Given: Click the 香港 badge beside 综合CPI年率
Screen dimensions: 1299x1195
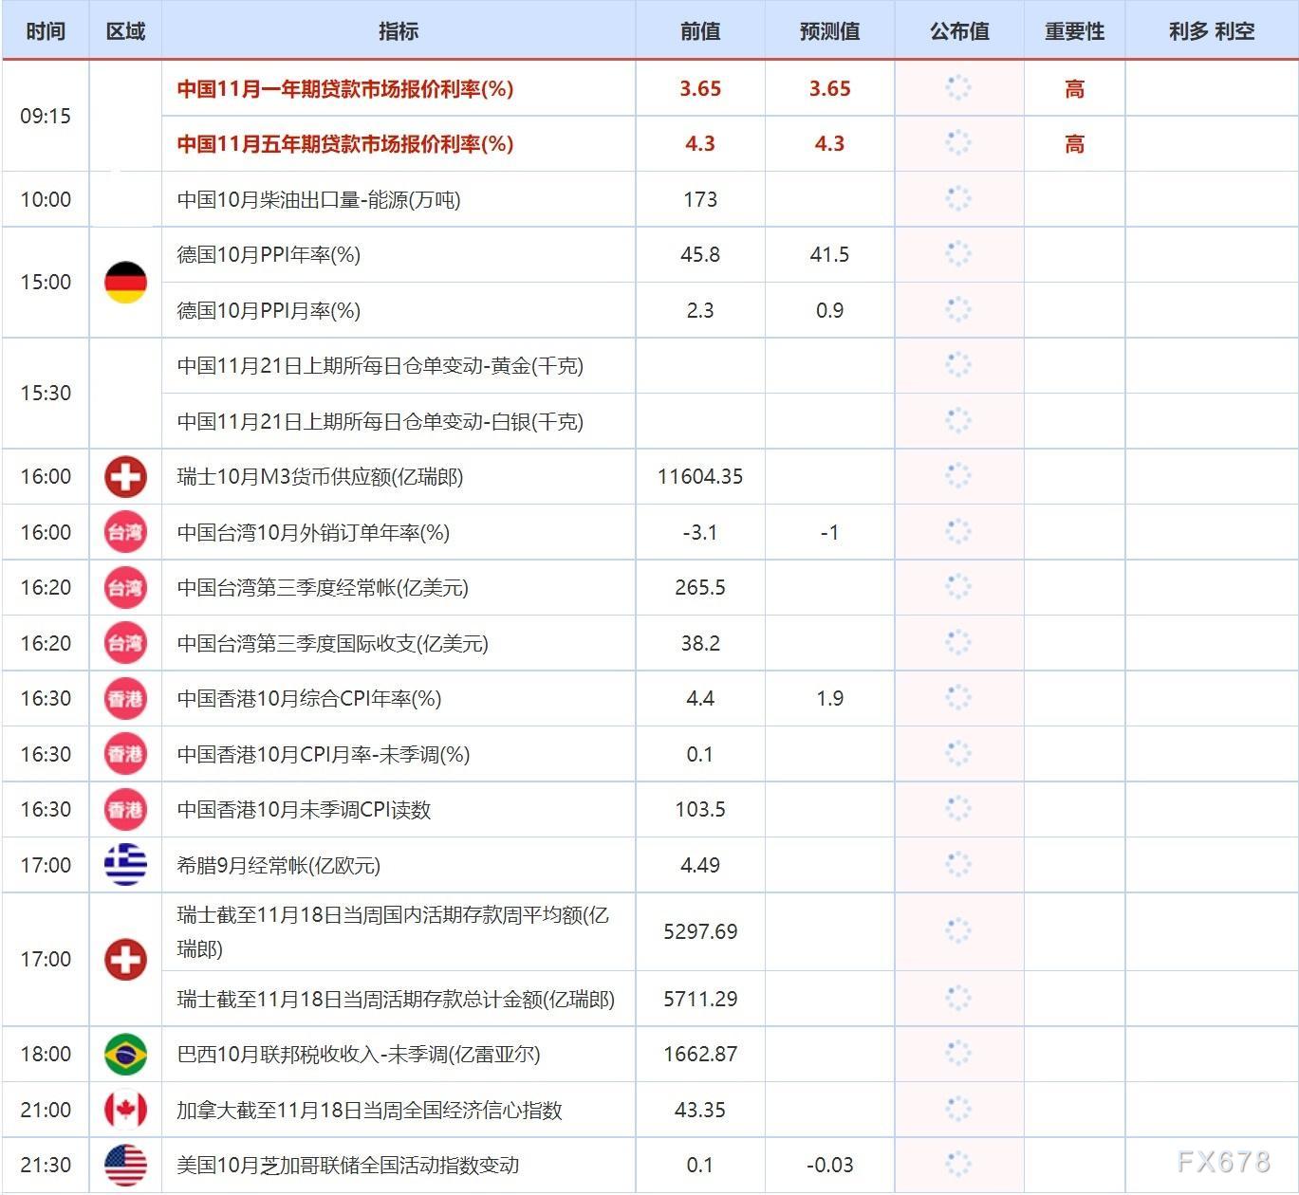Looking at the screenshot, I should point(125,699).
